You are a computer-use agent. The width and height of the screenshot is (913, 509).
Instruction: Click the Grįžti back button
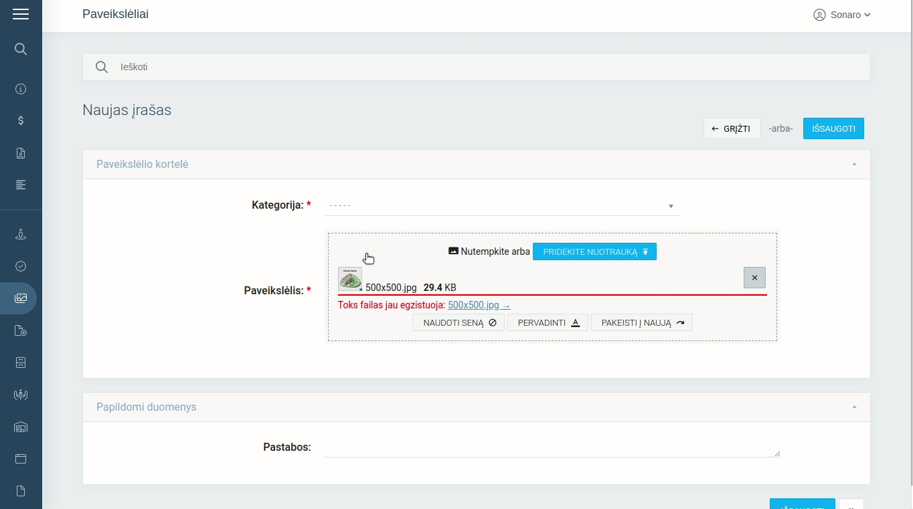coord(732,128)
